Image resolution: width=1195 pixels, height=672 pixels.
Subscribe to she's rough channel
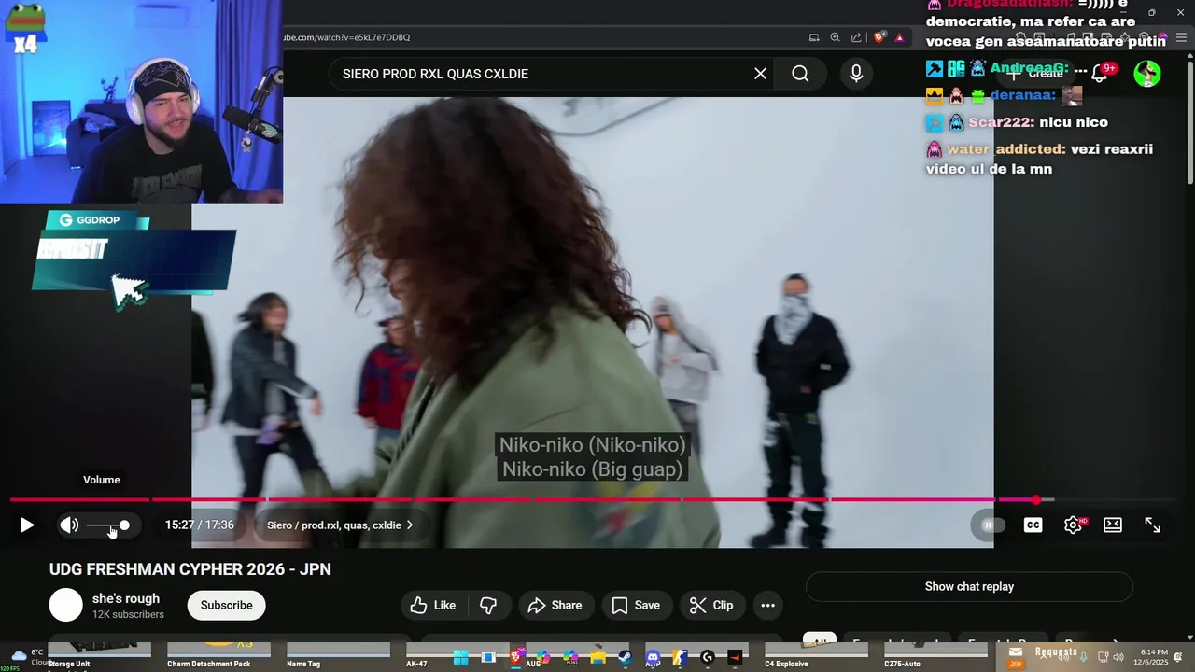(226, 606)
